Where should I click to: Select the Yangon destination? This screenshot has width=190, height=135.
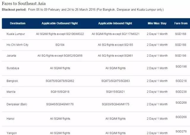click(11, 133)
